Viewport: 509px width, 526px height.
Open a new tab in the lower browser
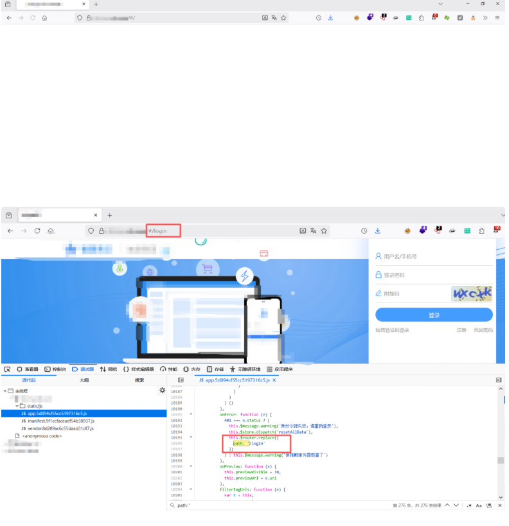(x=109, y=215)
